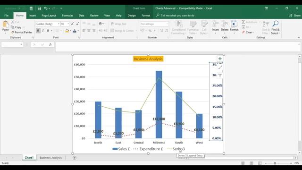Click the Font Color letter A icon
The height and width of the screenshot is (170, 302).
click(x=75, y=31)
